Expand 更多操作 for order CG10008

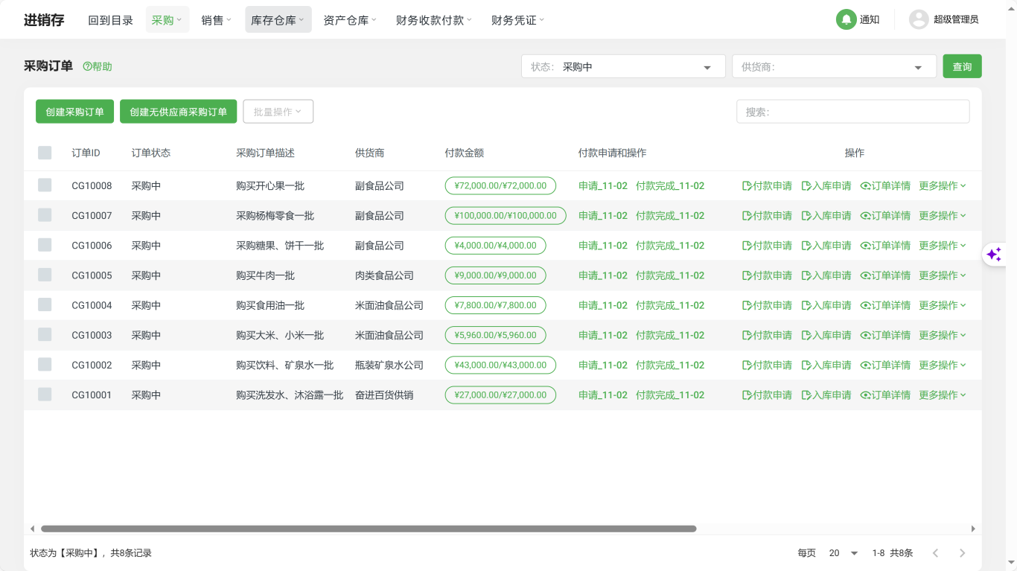coord(943,186)
